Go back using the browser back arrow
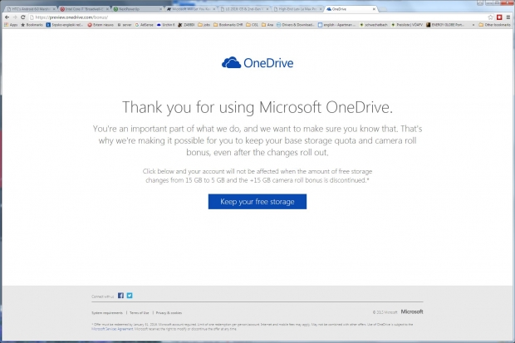This screenshot has height=343, width=515. [x=5, y=16]
